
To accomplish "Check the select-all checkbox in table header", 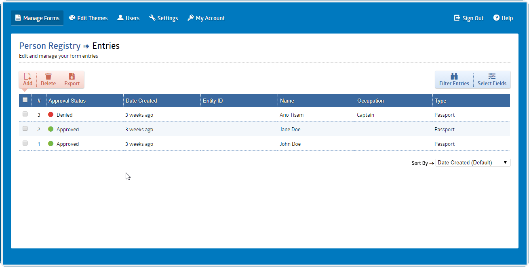I will click(25, 99).
